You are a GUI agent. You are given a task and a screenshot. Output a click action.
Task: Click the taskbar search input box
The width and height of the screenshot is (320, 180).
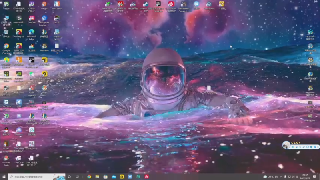[x=37, y=176]
